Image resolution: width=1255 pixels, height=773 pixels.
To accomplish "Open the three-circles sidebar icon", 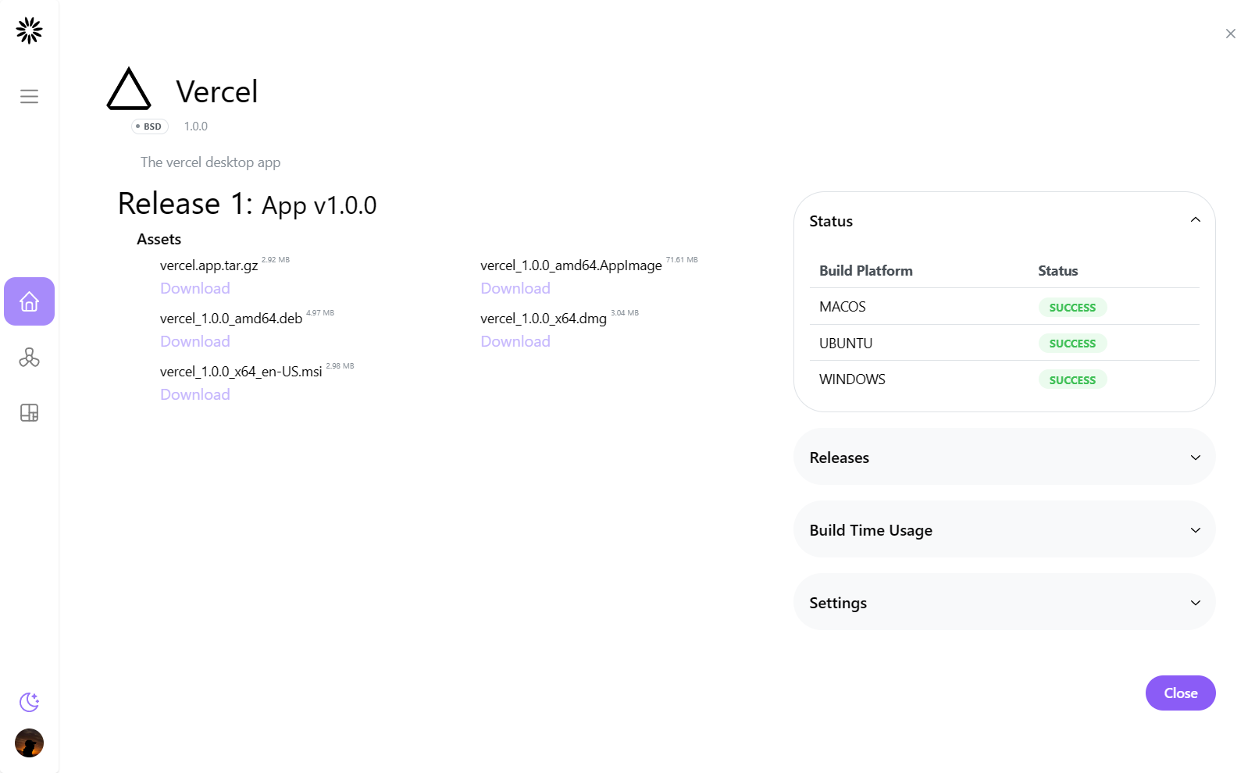I will coord(29,358).
